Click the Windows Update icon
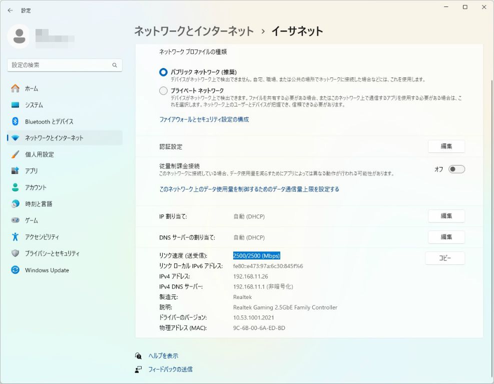 pos(16,270)
